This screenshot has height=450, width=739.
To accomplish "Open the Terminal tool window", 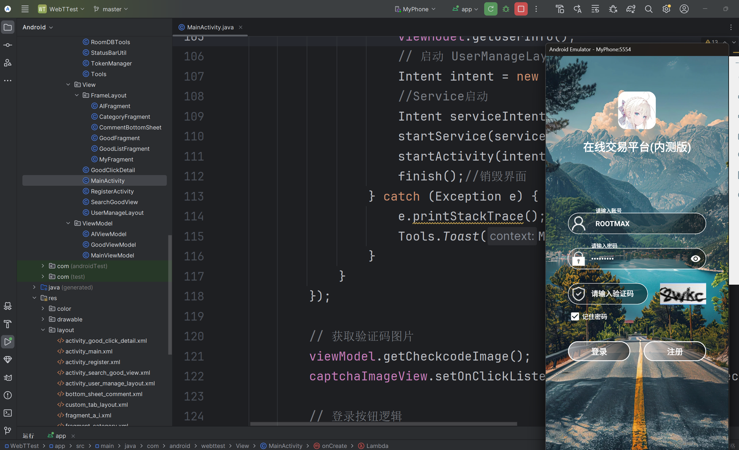I will (8, 413).
